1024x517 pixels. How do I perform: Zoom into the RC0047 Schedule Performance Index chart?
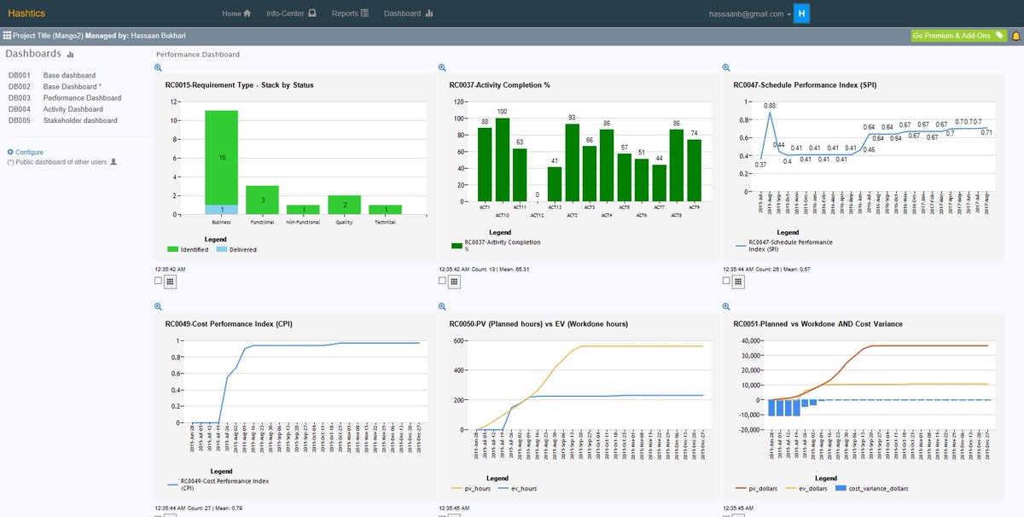click(726, 68)
